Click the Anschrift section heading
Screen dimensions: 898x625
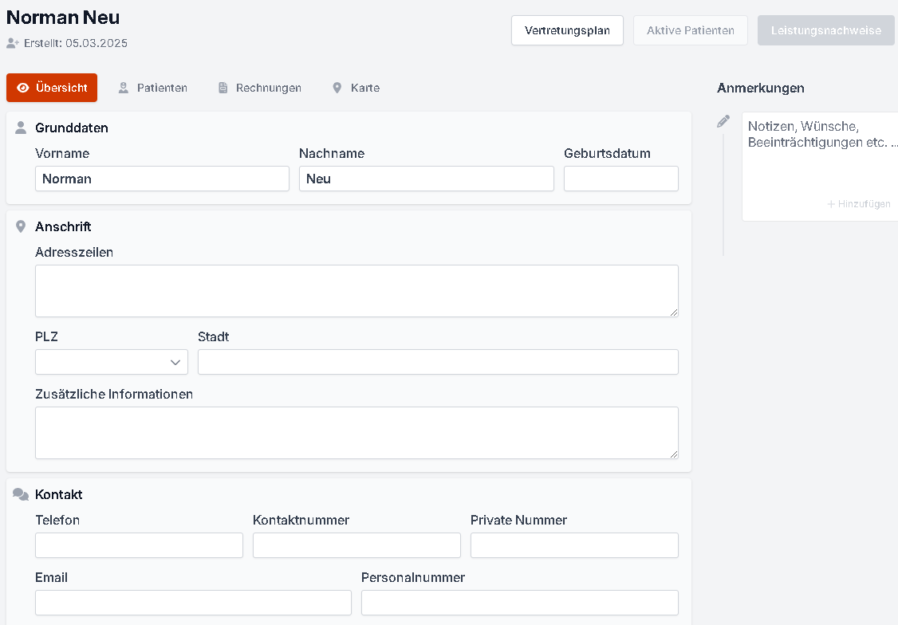point(63,226)
